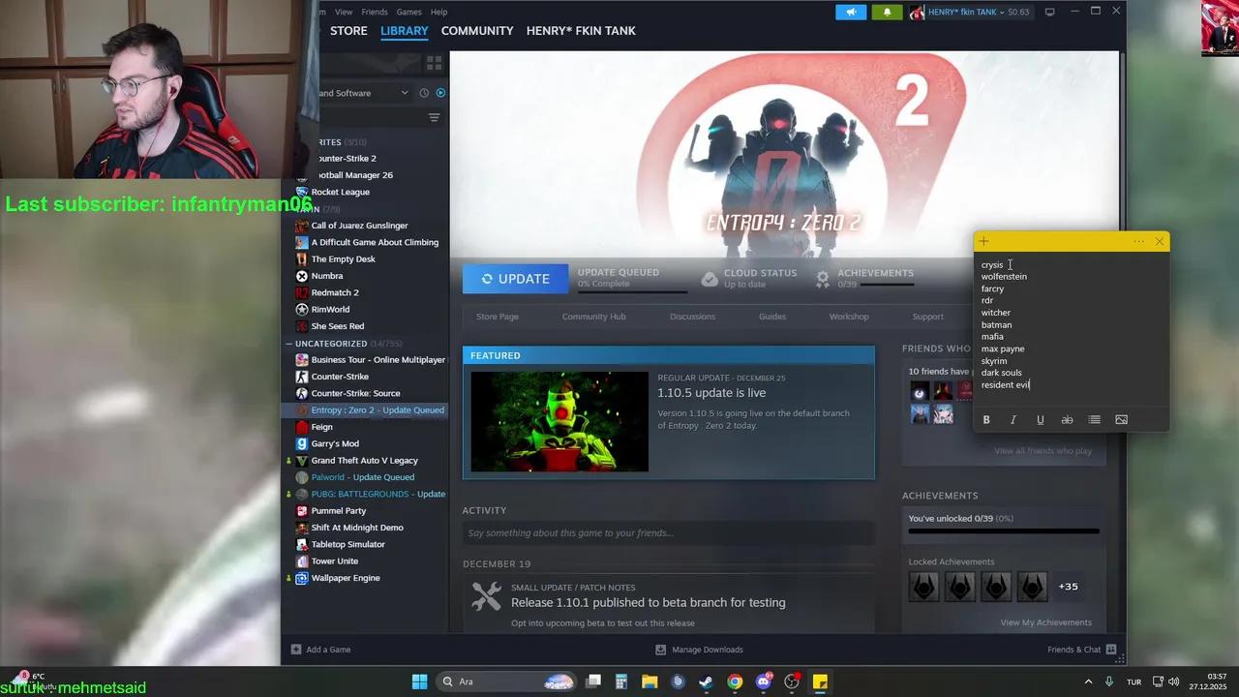Show hidden system tray icons chevron
The height and width of the screenshot is (697, 1239).
tap(1088, 682)
